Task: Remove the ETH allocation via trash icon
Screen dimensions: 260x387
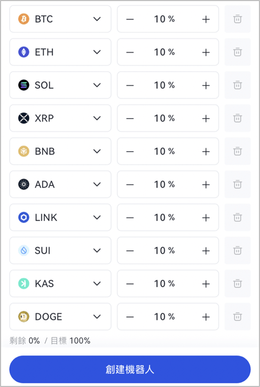Action: click(x=238, y=52)
